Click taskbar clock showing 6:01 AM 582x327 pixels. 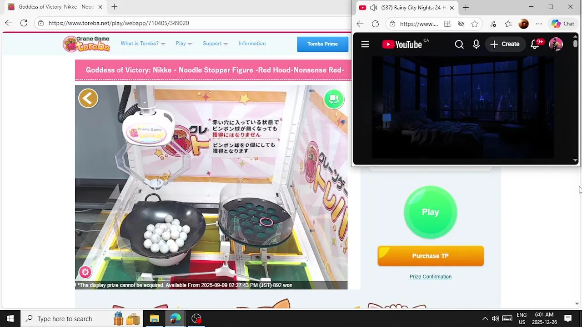coord(544,318)
